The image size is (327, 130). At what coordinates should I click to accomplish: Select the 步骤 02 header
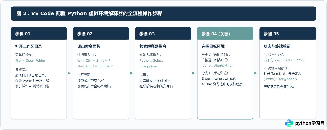[x=101, y=34]
